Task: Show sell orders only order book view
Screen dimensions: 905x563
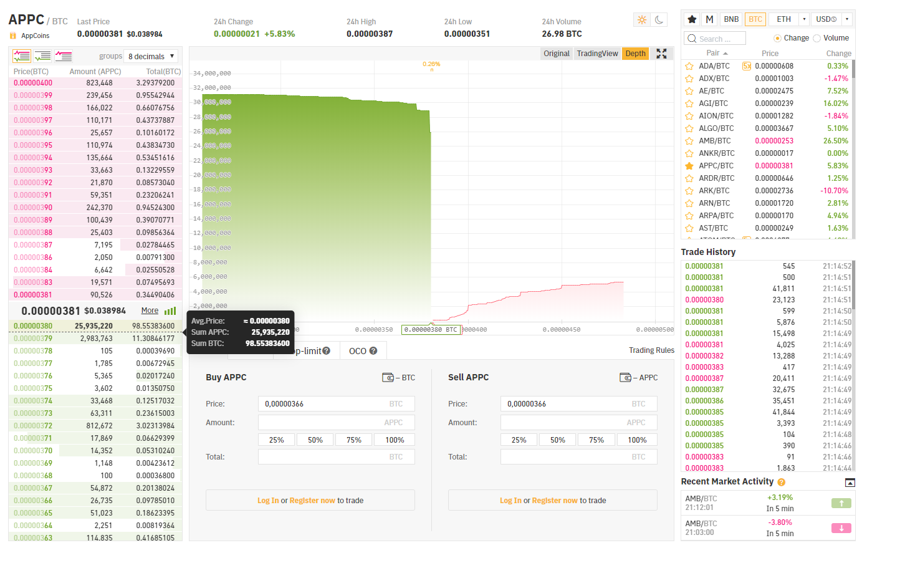Action: (64, 56)
